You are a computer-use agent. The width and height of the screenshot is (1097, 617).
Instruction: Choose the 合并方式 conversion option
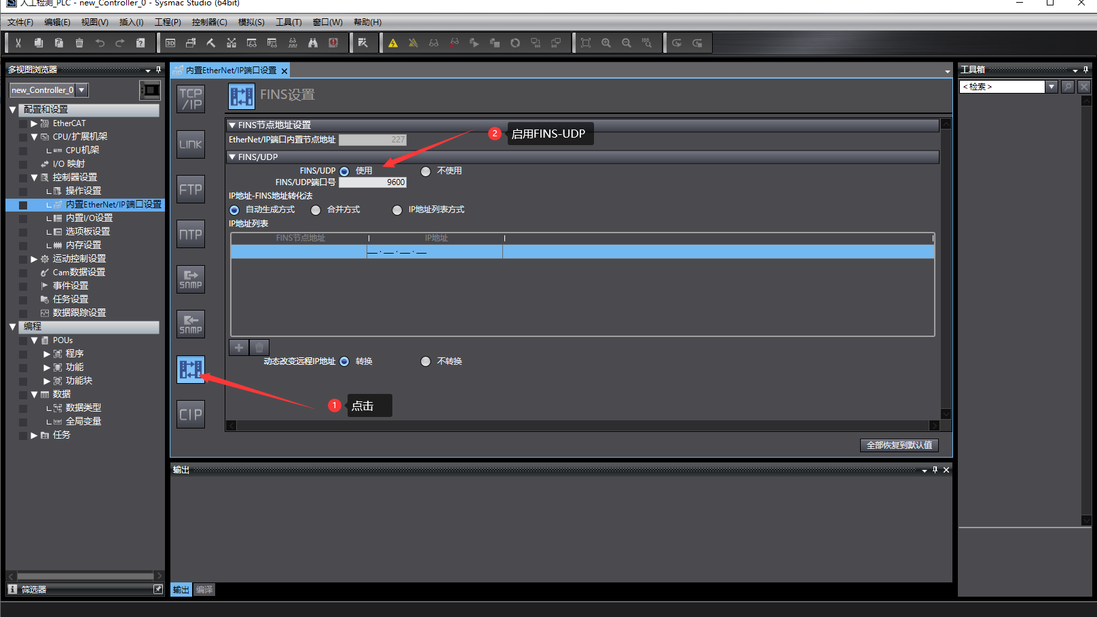316,210
